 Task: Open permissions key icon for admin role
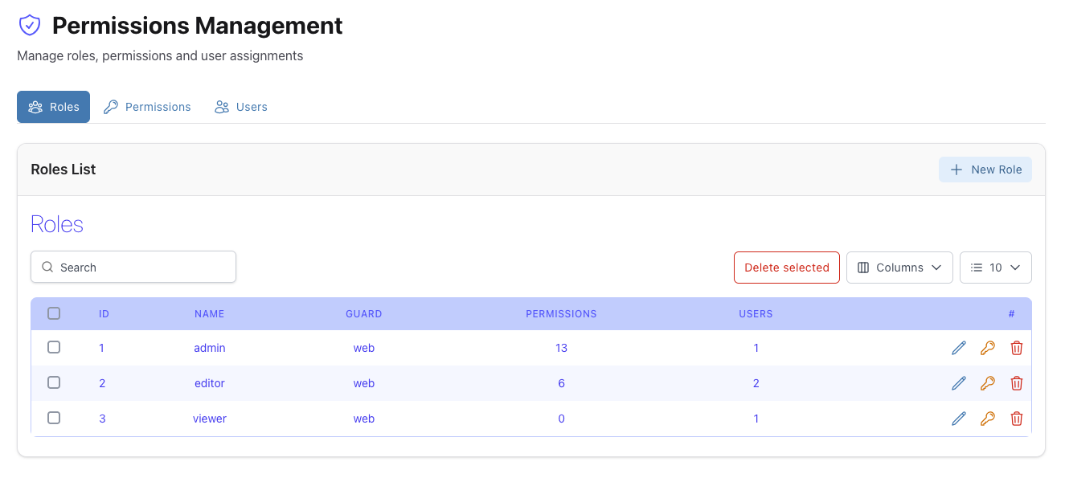(987, 348)
